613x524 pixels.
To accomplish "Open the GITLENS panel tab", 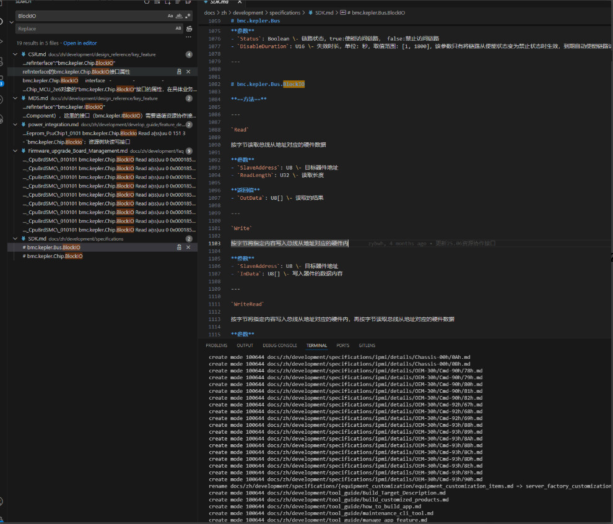I will 367,345.
